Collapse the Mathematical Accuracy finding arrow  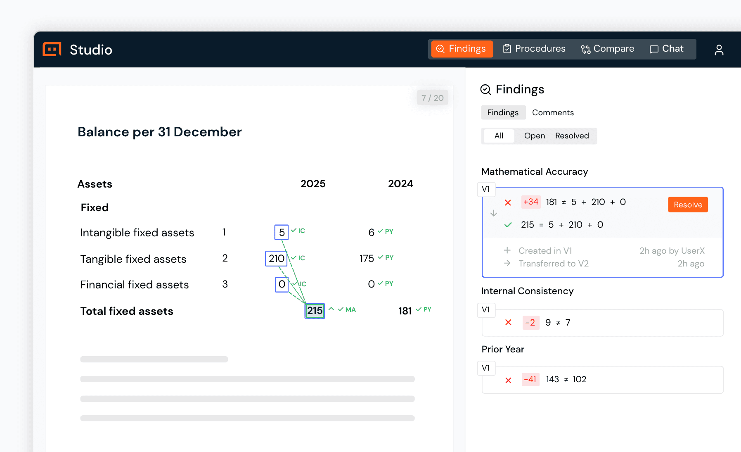pyautogui.click(x=493, y=213)
